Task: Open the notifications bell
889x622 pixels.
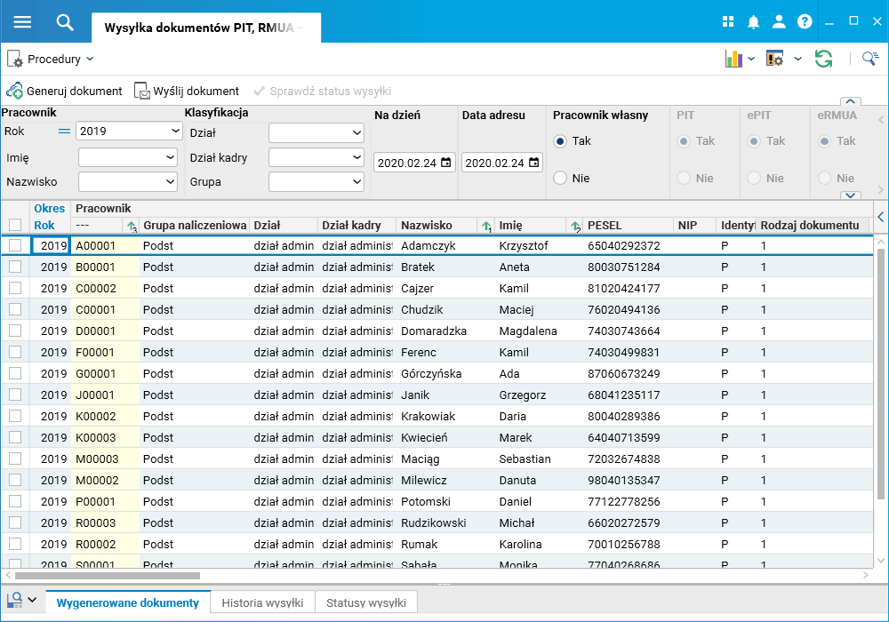Action: [x=753, y=22]
